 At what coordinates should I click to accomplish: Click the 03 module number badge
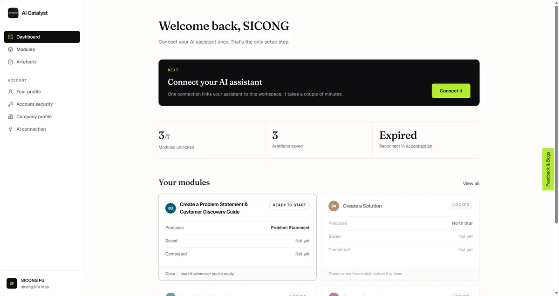click(170, 208)
